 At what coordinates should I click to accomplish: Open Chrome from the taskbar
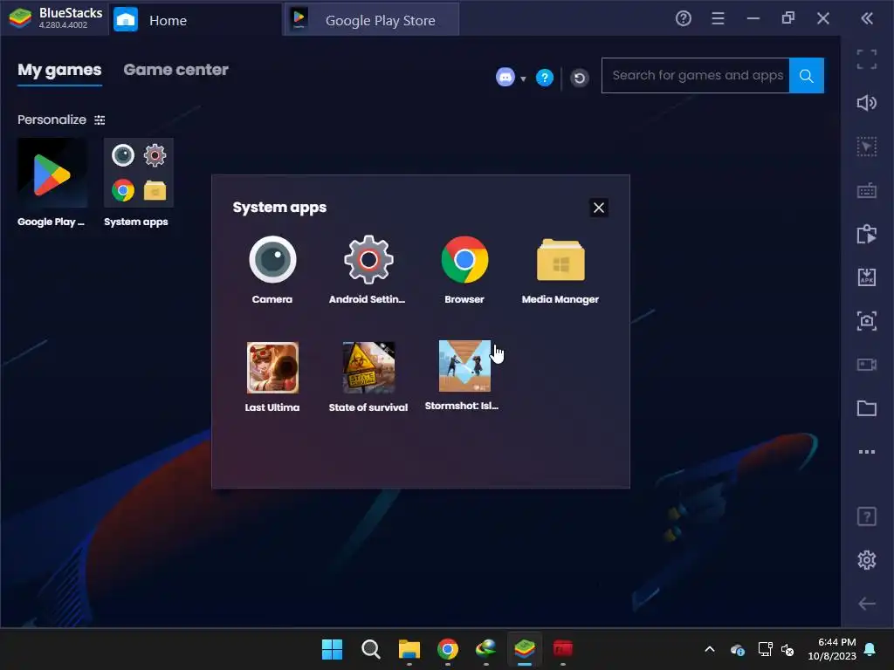coord(448,649)
